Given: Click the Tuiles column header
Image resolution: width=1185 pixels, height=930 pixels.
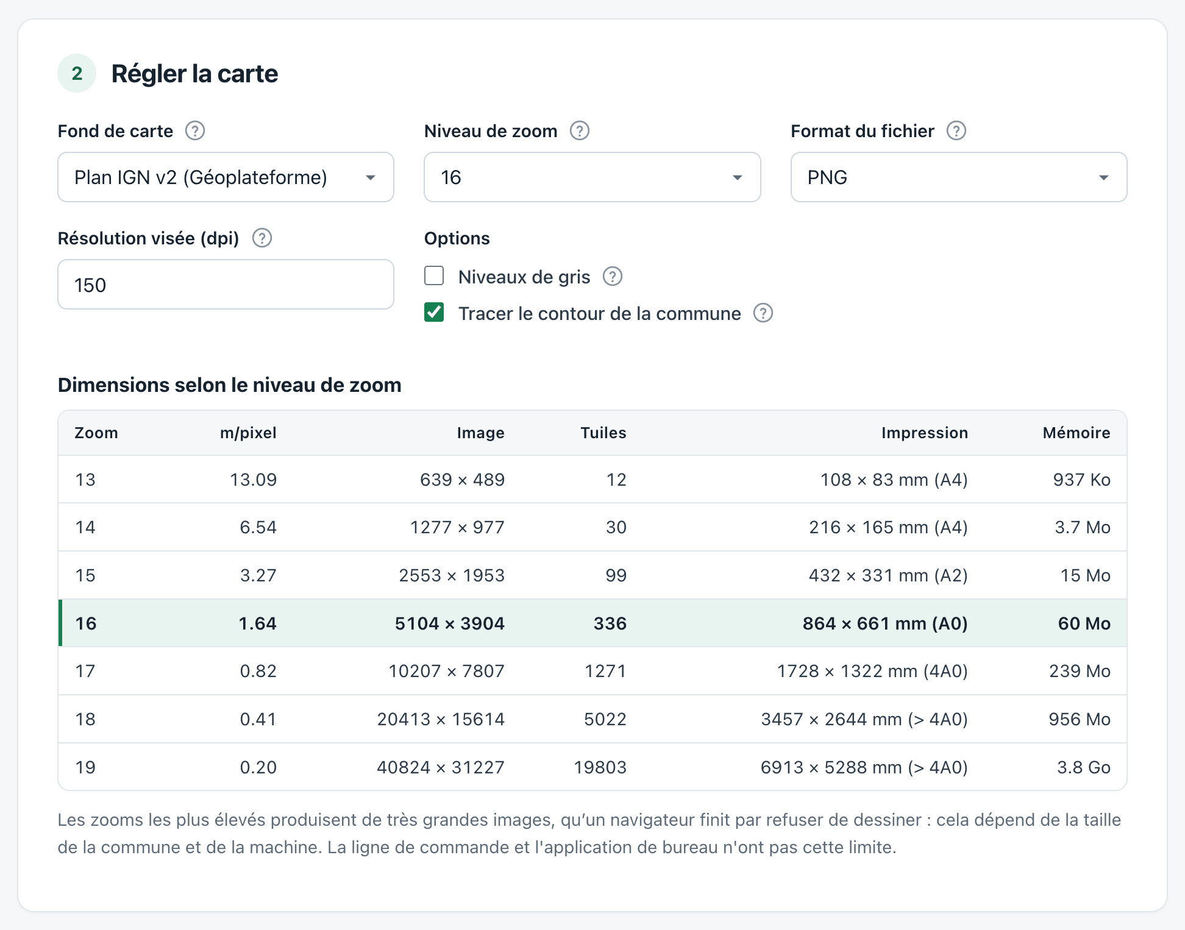Looking at the screenshot, I should click(603, 433).
